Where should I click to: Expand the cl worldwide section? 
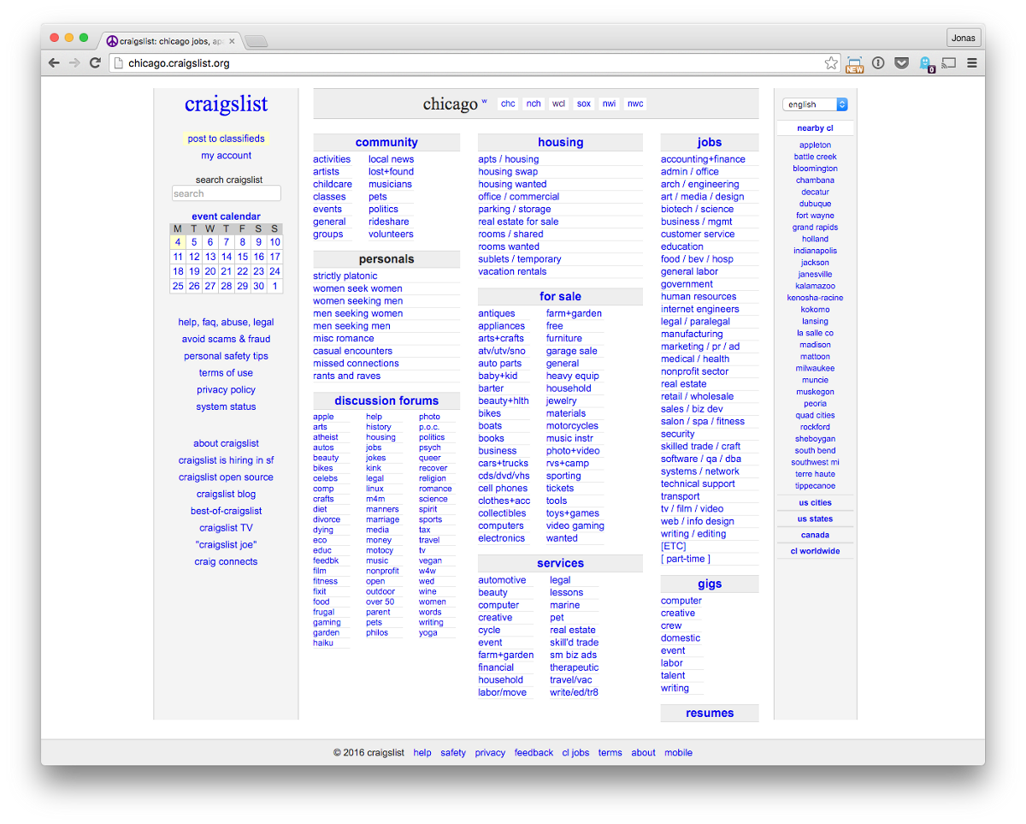815,552
